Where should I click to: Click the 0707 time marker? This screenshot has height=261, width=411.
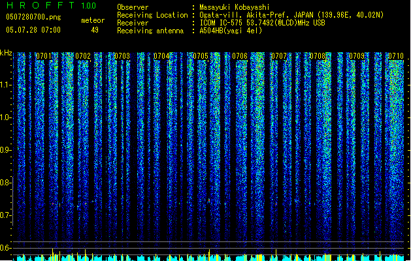(279, 56)
